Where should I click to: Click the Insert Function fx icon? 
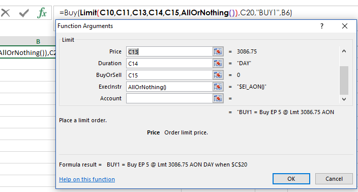click(42, 13)
